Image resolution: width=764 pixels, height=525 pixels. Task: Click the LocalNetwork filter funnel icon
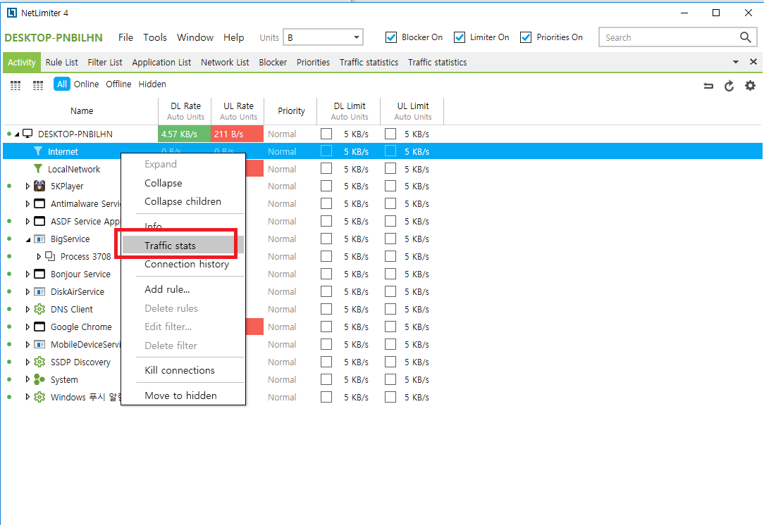[38, 169]
